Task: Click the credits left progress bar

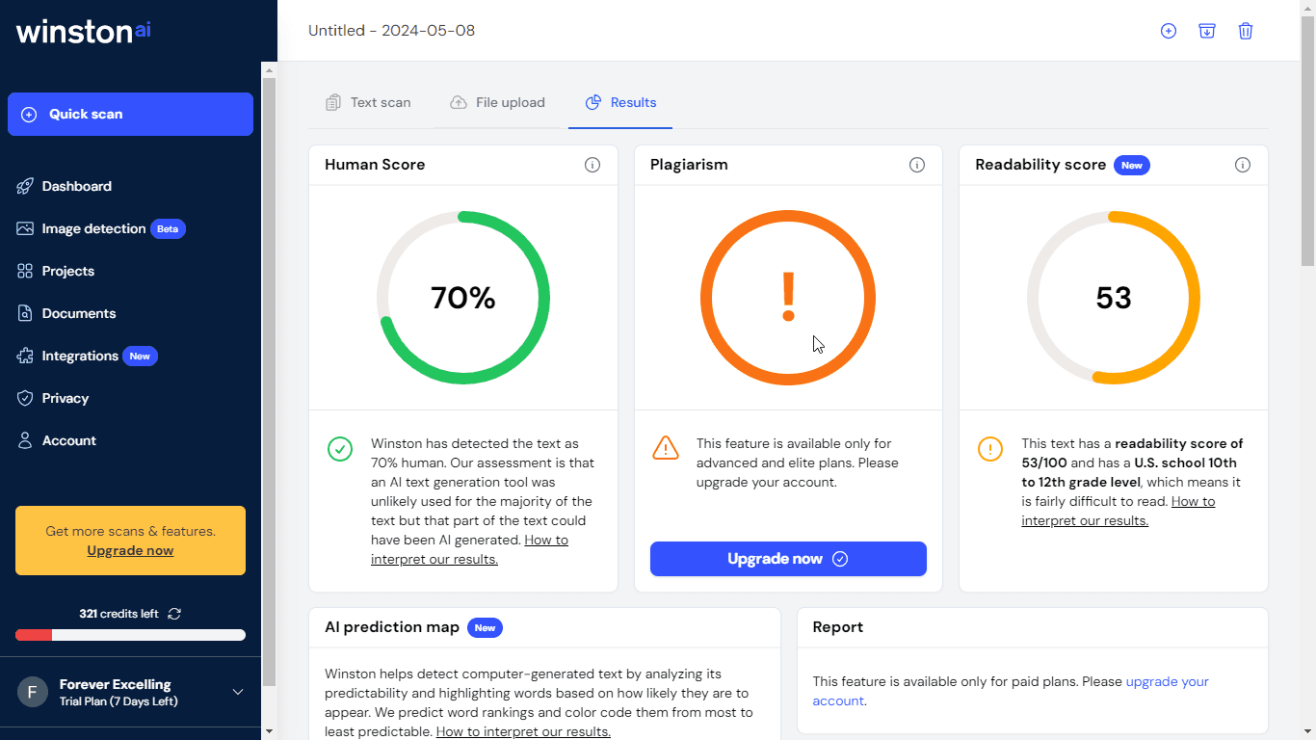Action: click(130, 635)
